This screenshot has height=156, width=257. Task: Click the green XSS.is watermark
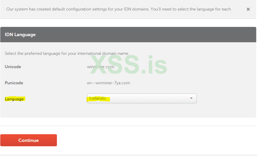[128, 65]
